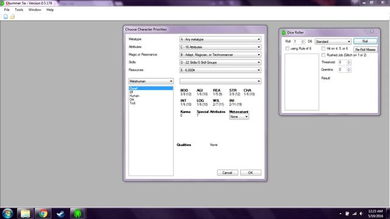Open the File menu
The image size is (390, 219).
[x=7, y=10]
